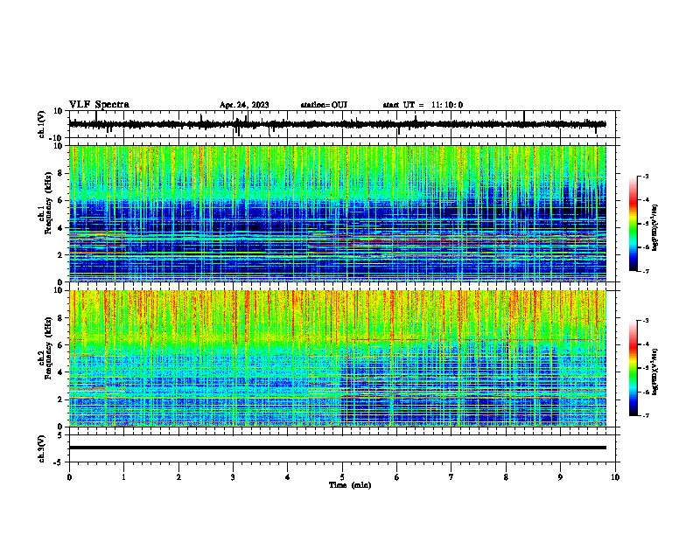693x535 pixels.
Task: Click the 'ch.3(V)' axis label
Action: click(x=42, y=448)
